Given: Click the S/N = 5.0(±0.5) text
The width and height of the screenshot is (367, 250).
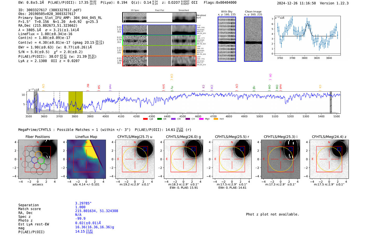Looking at the screenshot, I should tap(34, 52).
